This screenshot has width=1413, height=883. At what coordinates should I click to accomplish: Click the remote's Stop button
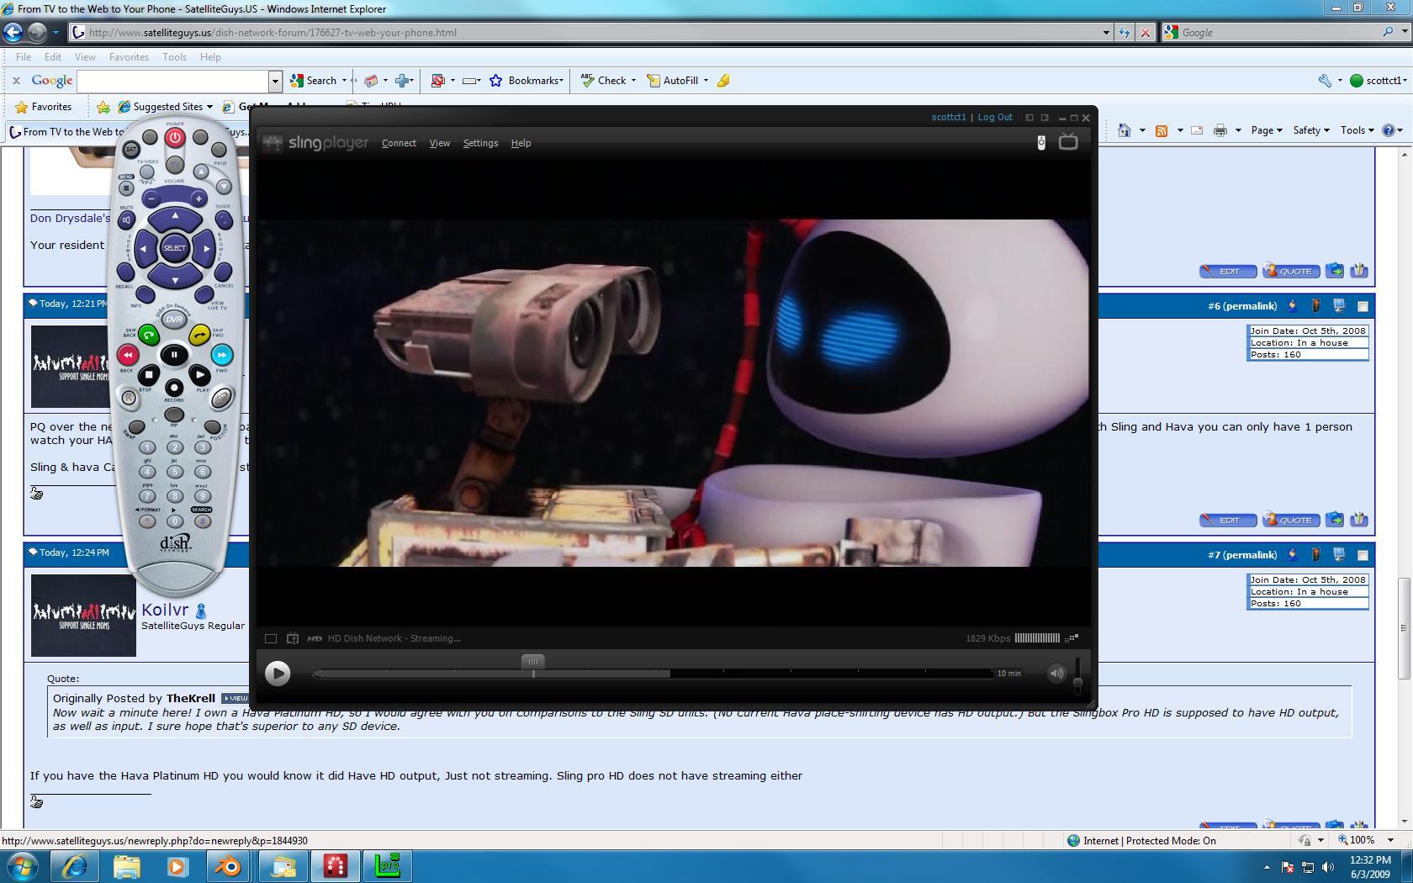(148, 374)
